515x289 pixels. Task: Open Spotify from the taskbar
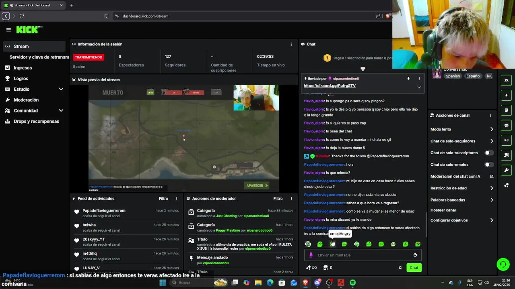point(352,283)
